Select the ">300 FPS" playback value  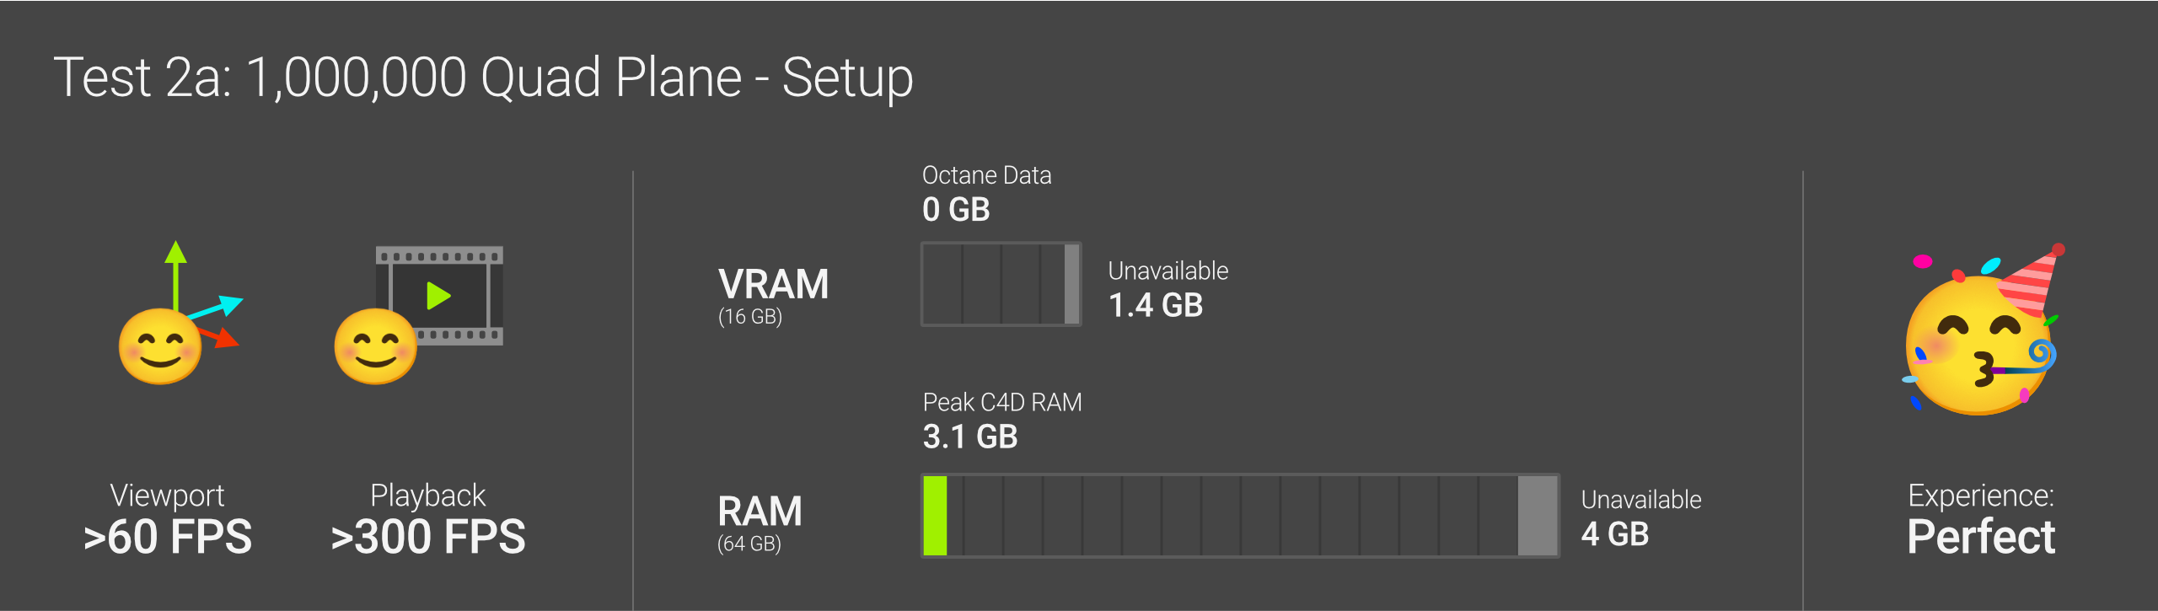(x=428, y=537)
